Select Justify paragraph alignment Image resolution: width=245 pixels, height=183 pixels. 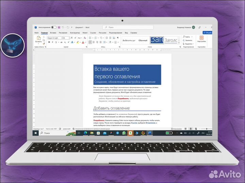tap(100, 42)
